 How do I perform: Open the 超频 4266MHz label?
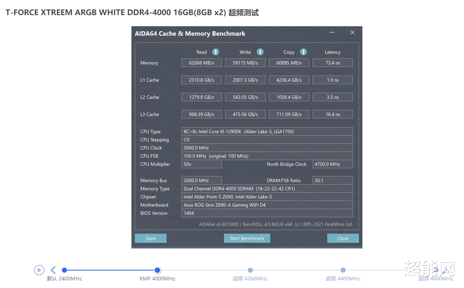coord(250,278)
